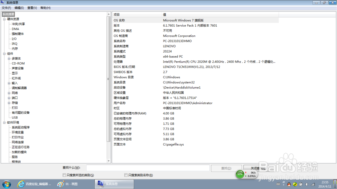Select the 页面文件 row

[x=195, y=144]
